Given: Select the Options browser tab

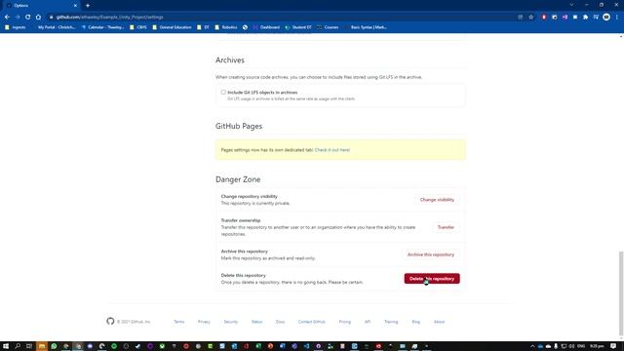Looking at the screenshot, I should (x=41, y=6).
